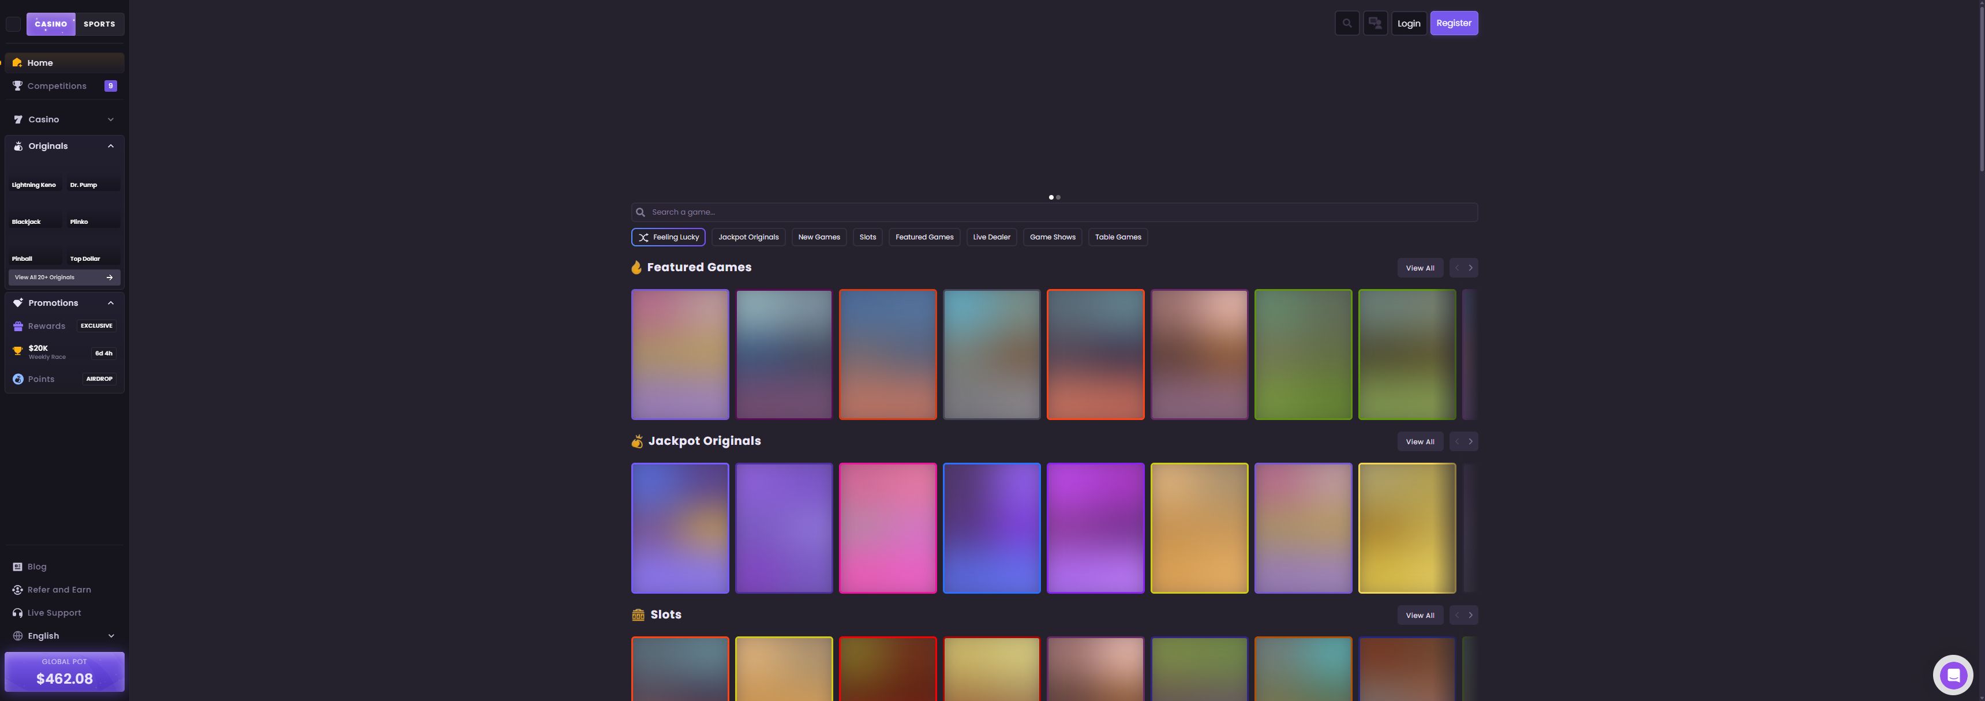Click the Points airdrop coin icon
Image resolution: width=1985 pixels, height=701 pixels.
18,379
